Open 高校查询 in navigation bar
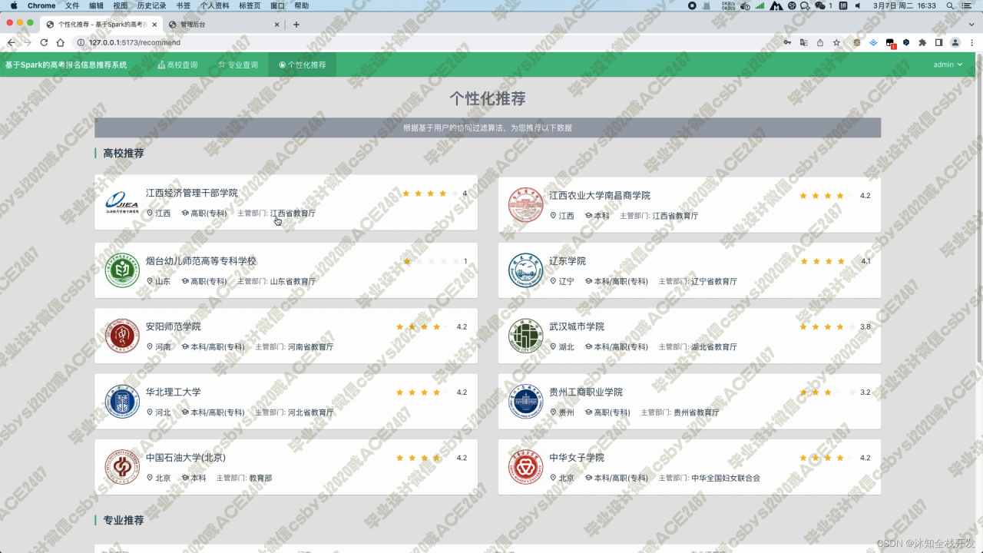This screenshot has width=983, height=553. 177,65
